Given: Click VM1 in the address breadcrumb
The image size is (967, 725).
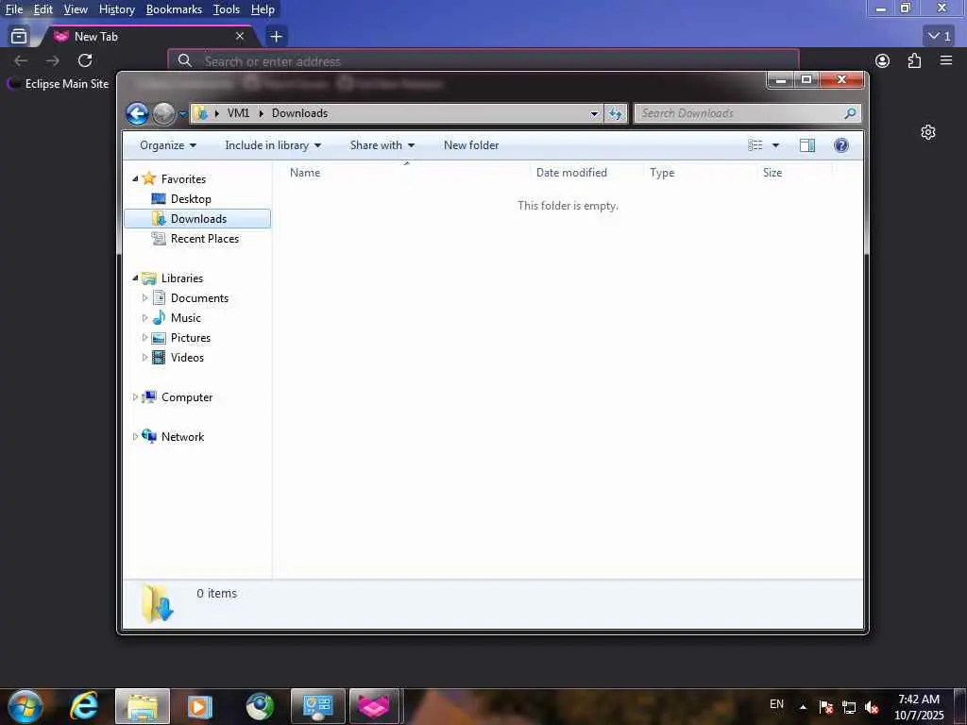Looking at the screenshot, I should pos(238,113).
